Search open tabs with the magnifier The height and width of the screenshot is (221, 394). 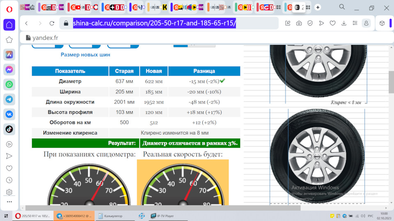[342, 7]
